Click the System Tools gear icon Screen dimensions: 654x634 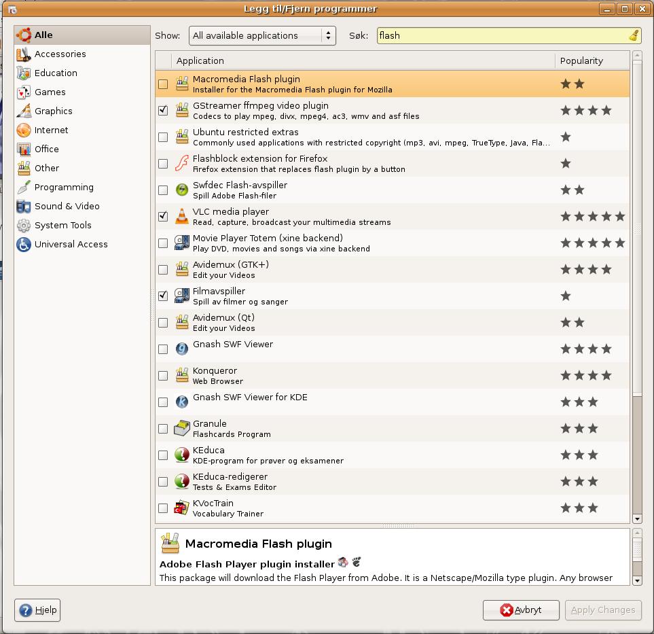click(24, 226)
